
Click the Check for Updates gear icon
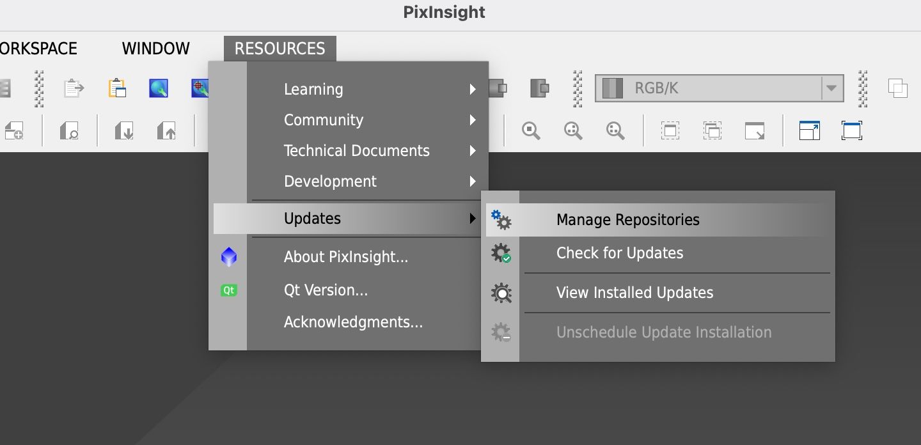(x=501, y=253)
